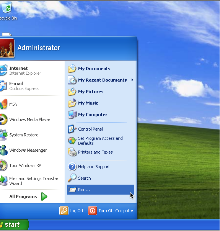220x231 pixels.
Task: Click the Windows Media Player icon
Action: pyautogui.click(x=3, y=119)
